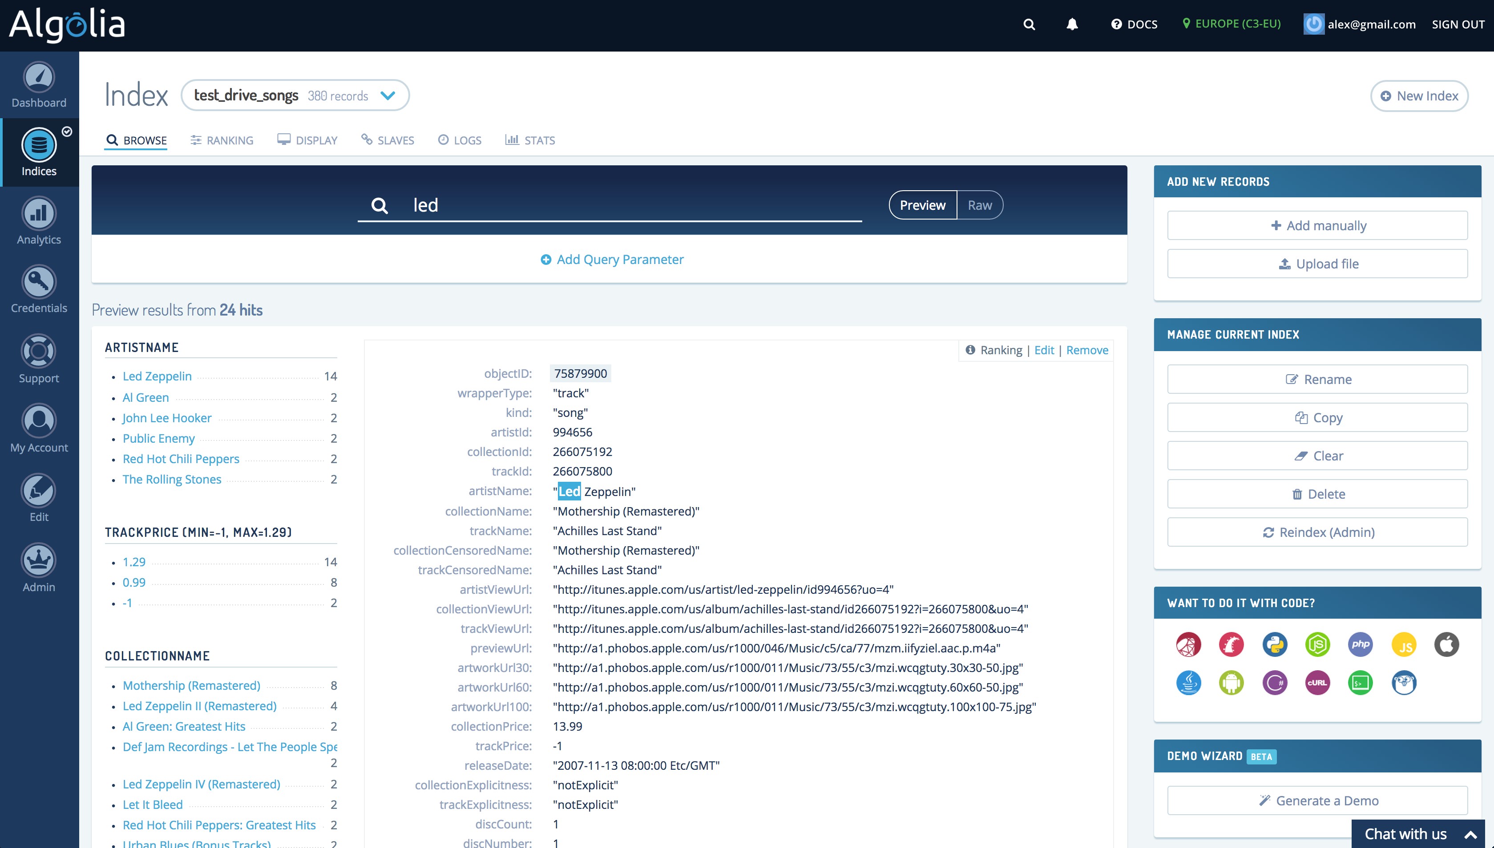This screenshot has height=848, width=1494.
Task: Open the yellow JavaScript code icon
Action: coord(1404,645)
